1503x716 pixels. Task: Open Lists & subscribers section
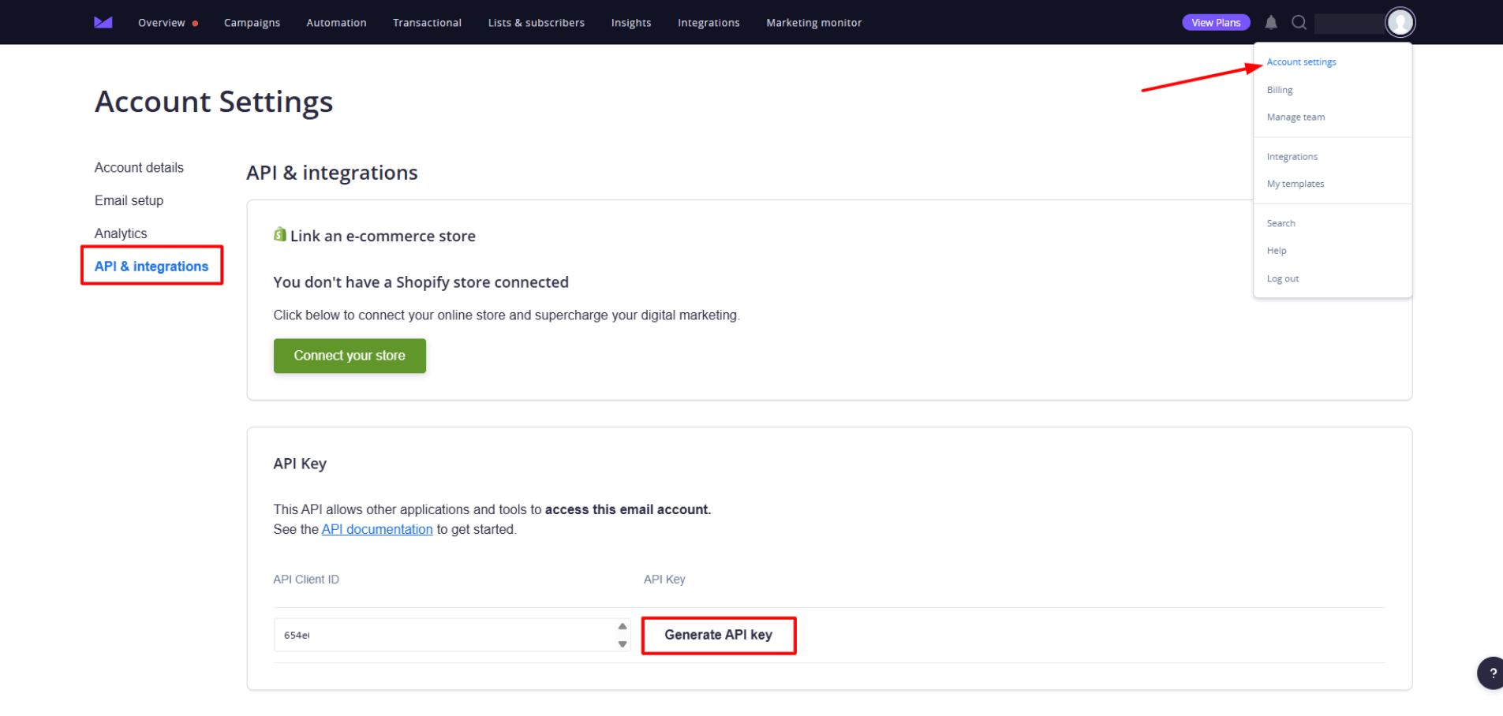536,22
